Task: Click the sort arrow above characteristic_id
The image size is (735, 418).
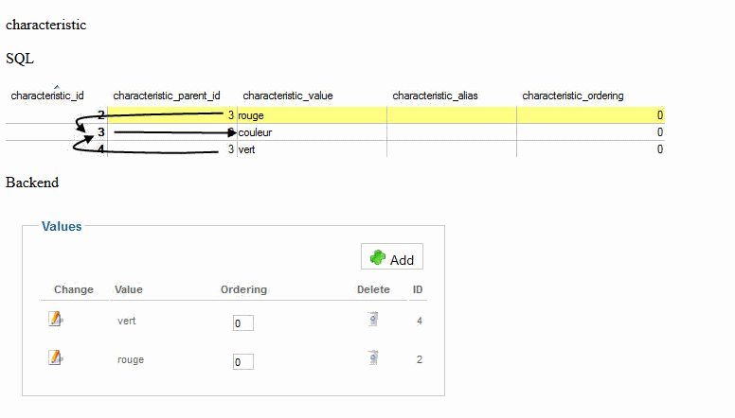Action: (x=57, y=87)
